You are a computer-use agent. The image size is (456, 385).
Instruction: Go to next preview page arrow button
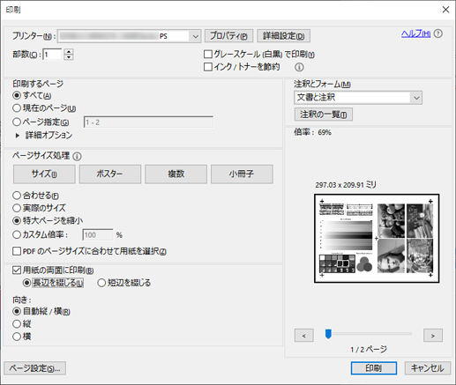click(433, 336)
